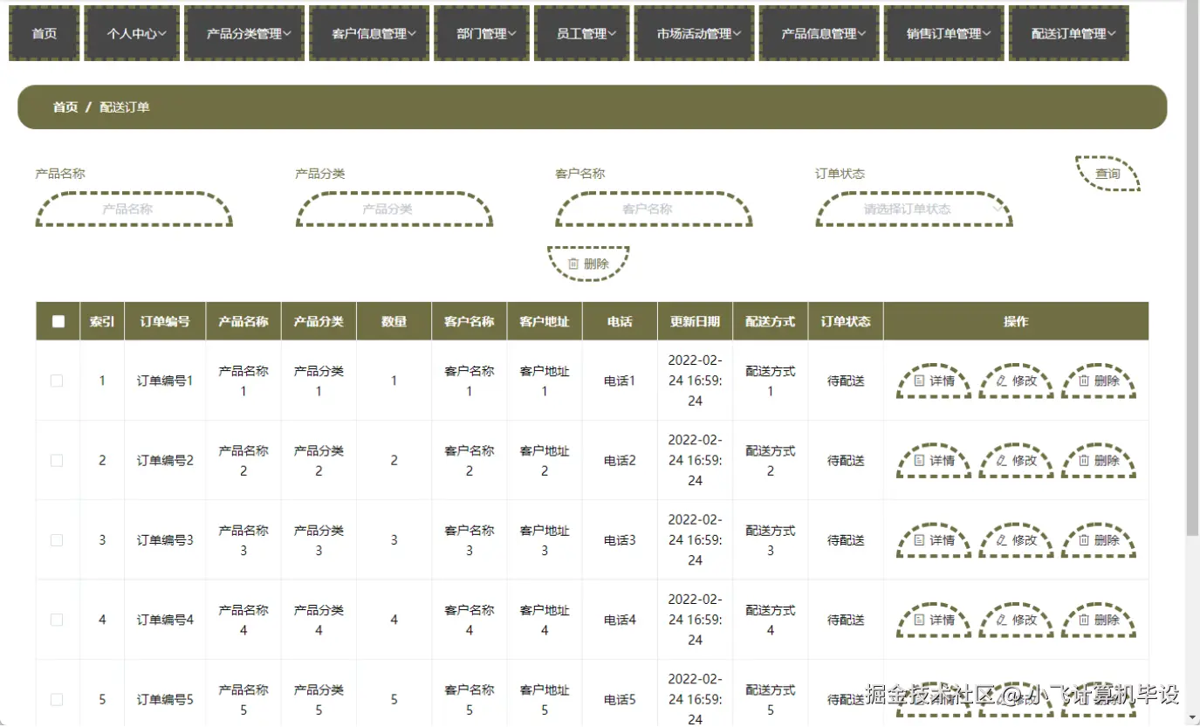Expand the 产品分类管理 menu
Screen dimensions: 1200x727
pyautogui.click(x=244, y=33)
